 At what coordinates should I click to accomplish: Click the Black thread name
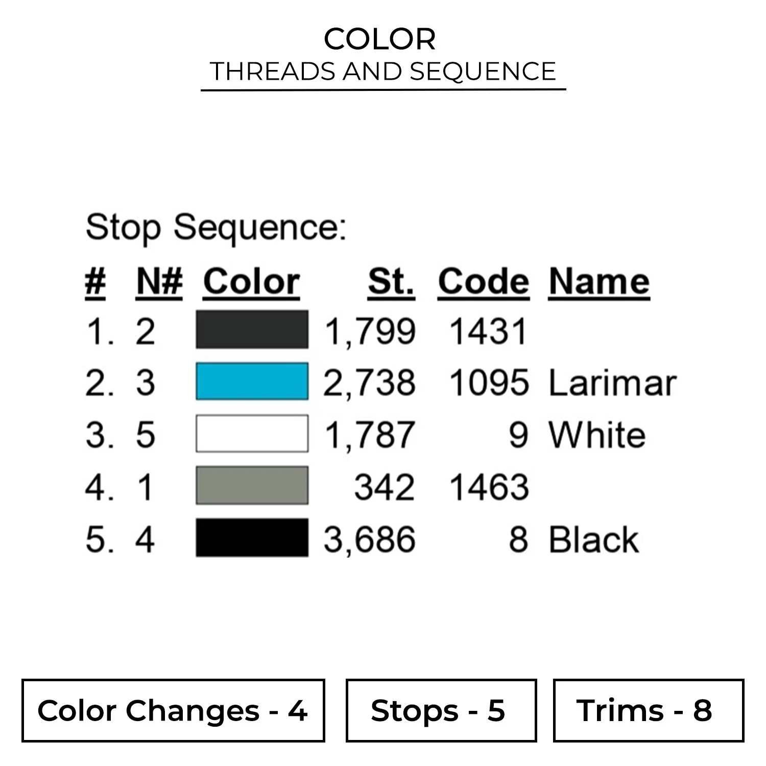pyautogui.click(x=593, y=540)
